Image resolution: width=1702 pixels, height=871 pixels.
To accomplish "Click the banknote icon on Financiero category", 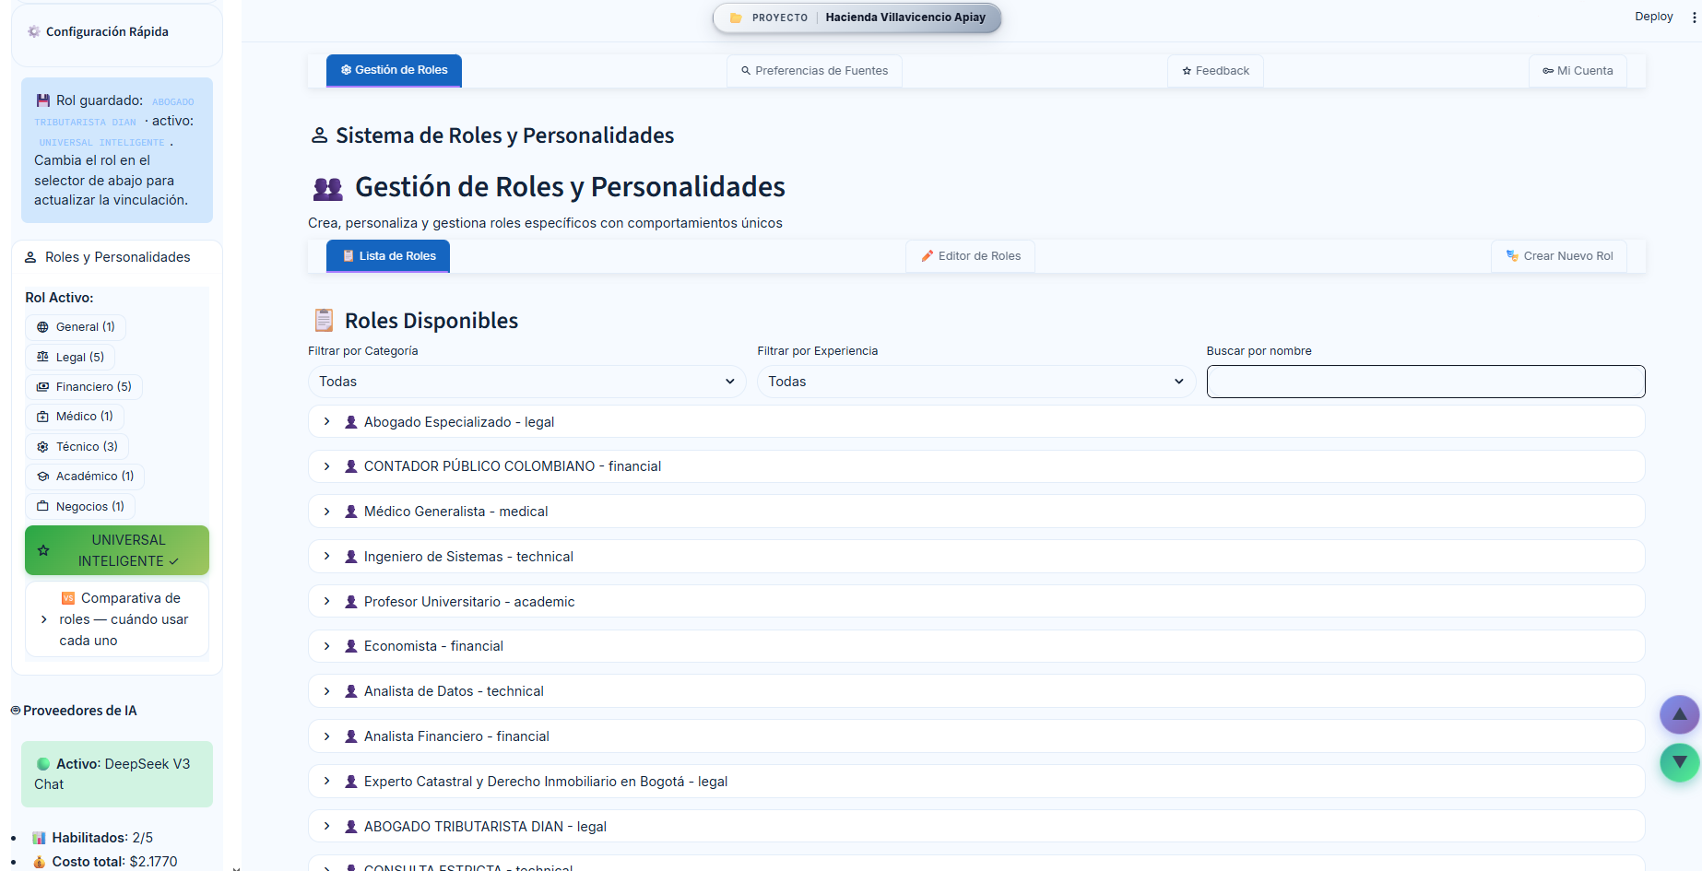I will tap(42, 387).
